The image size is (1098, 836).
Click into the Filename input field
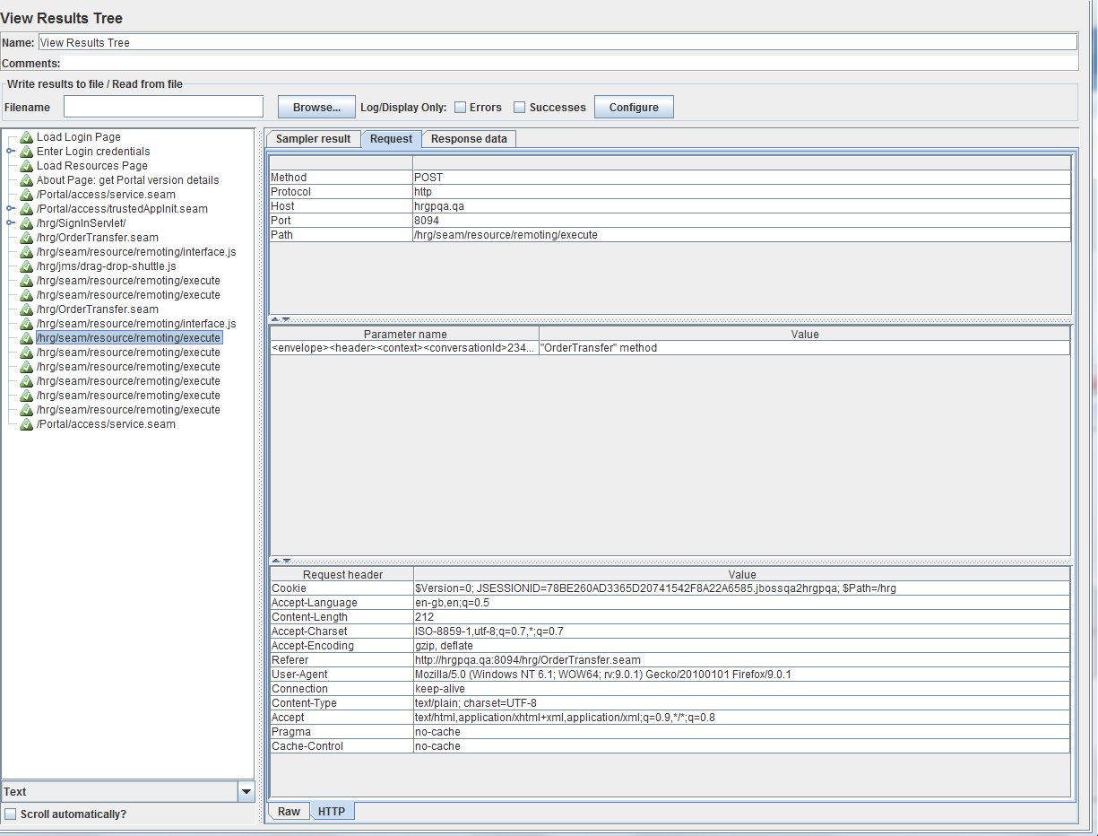[x=163, y=107]
